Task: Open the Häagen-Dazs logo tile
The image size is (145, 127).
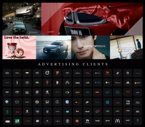Action: click(7, 121)
